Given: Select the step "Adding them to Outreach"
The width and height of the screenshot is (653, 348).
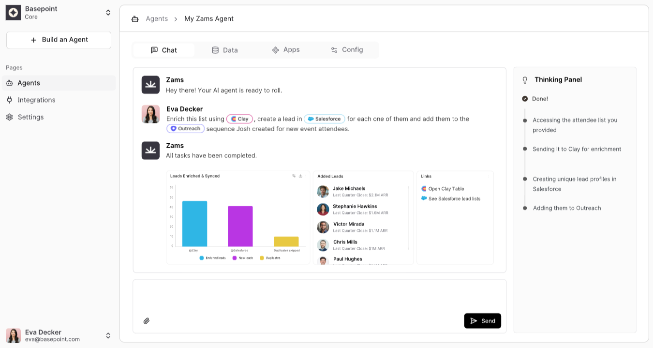Looking at the screenshot, I should 567,208.
